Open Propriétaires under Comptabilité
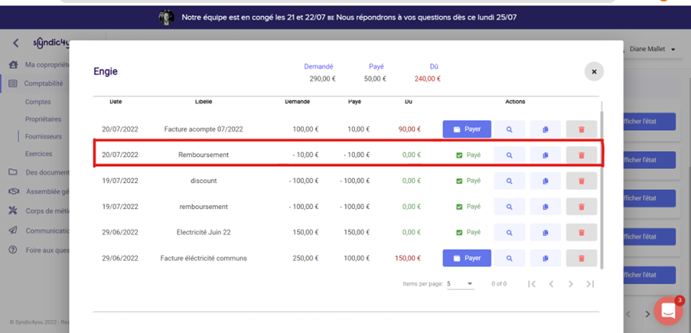 pyautogui.click(x=43, y=119)
